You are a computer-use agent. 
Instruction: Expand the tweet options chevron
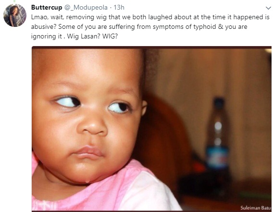coord(268,8)
